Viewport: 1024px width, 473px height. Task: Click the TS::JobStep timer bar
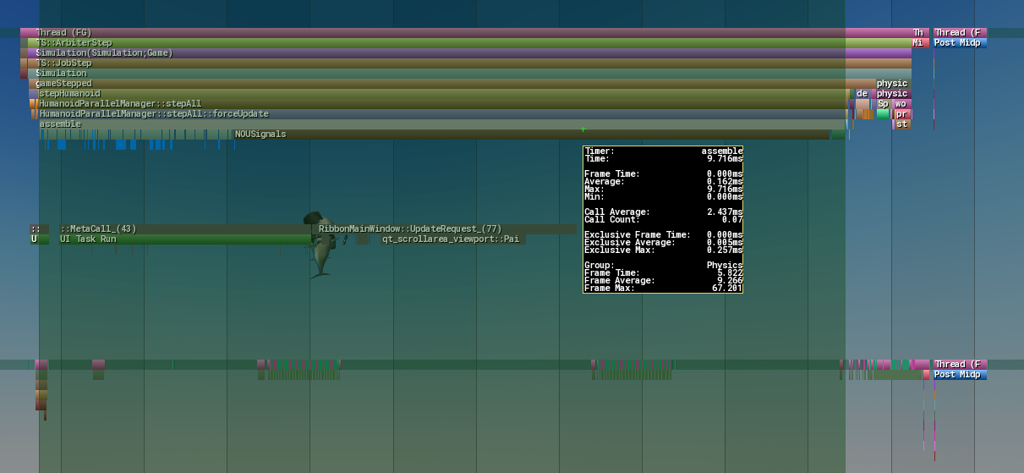469,63
